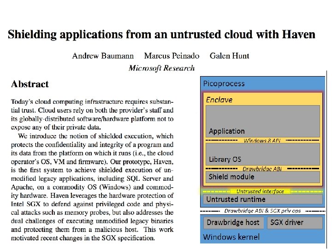Screen dimensions: 332x249
Task: Click the line 'We introduce the notion of shielded'
Action: (95, 136)
